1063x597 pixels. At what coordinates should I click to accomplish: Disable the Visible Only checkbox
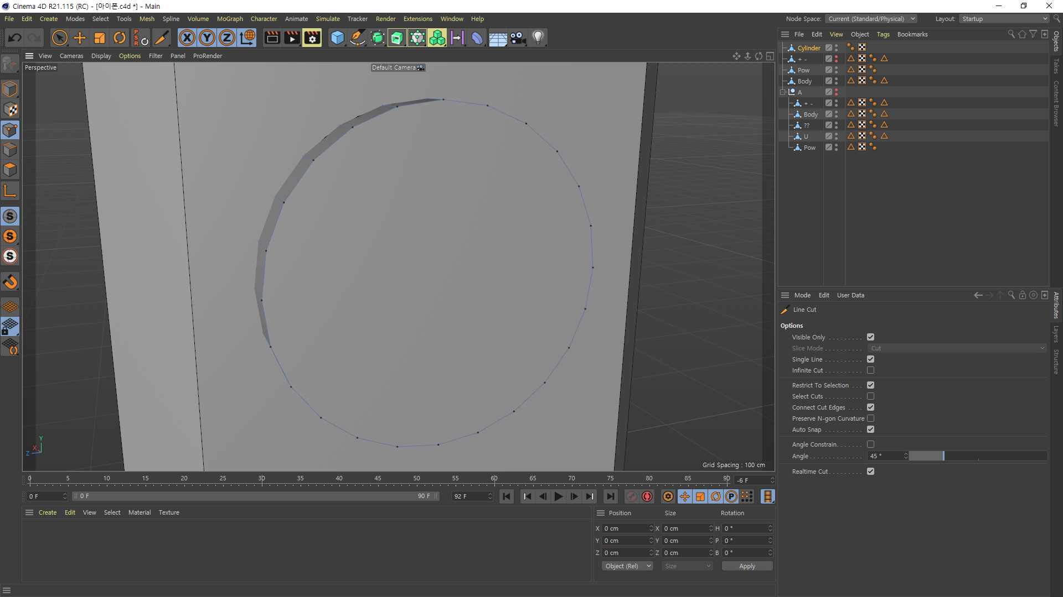[x=870, y=337]
